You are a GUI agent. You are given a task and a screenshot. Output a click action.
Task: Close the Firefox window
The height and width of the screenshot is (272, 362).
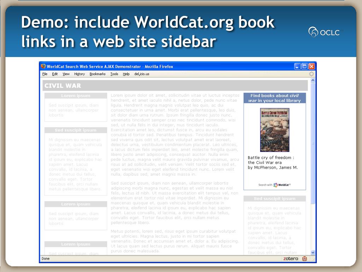(312, 66)
